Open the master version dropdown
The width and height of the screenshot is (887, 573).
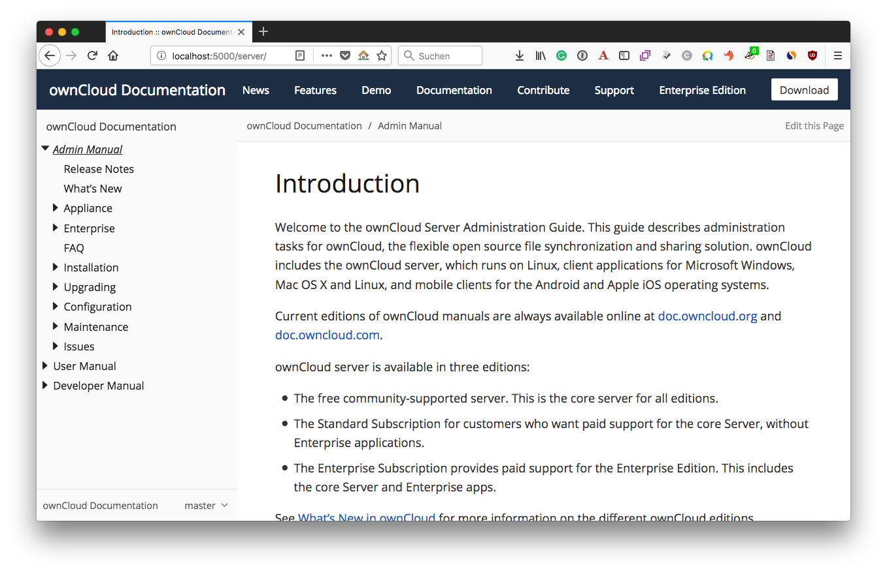click(206, 505)
